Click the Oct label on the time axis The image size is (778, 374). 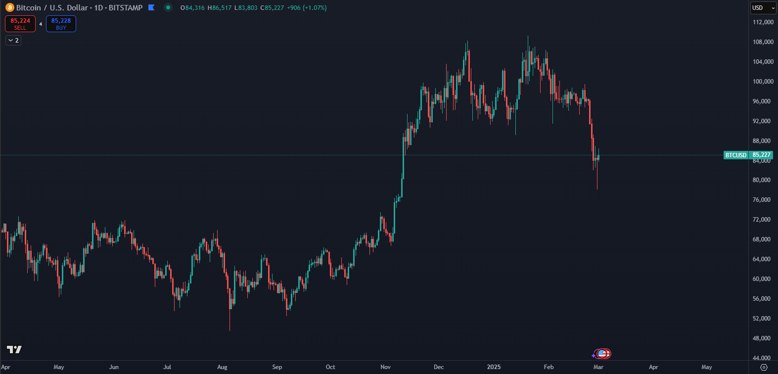click(330, 367)
